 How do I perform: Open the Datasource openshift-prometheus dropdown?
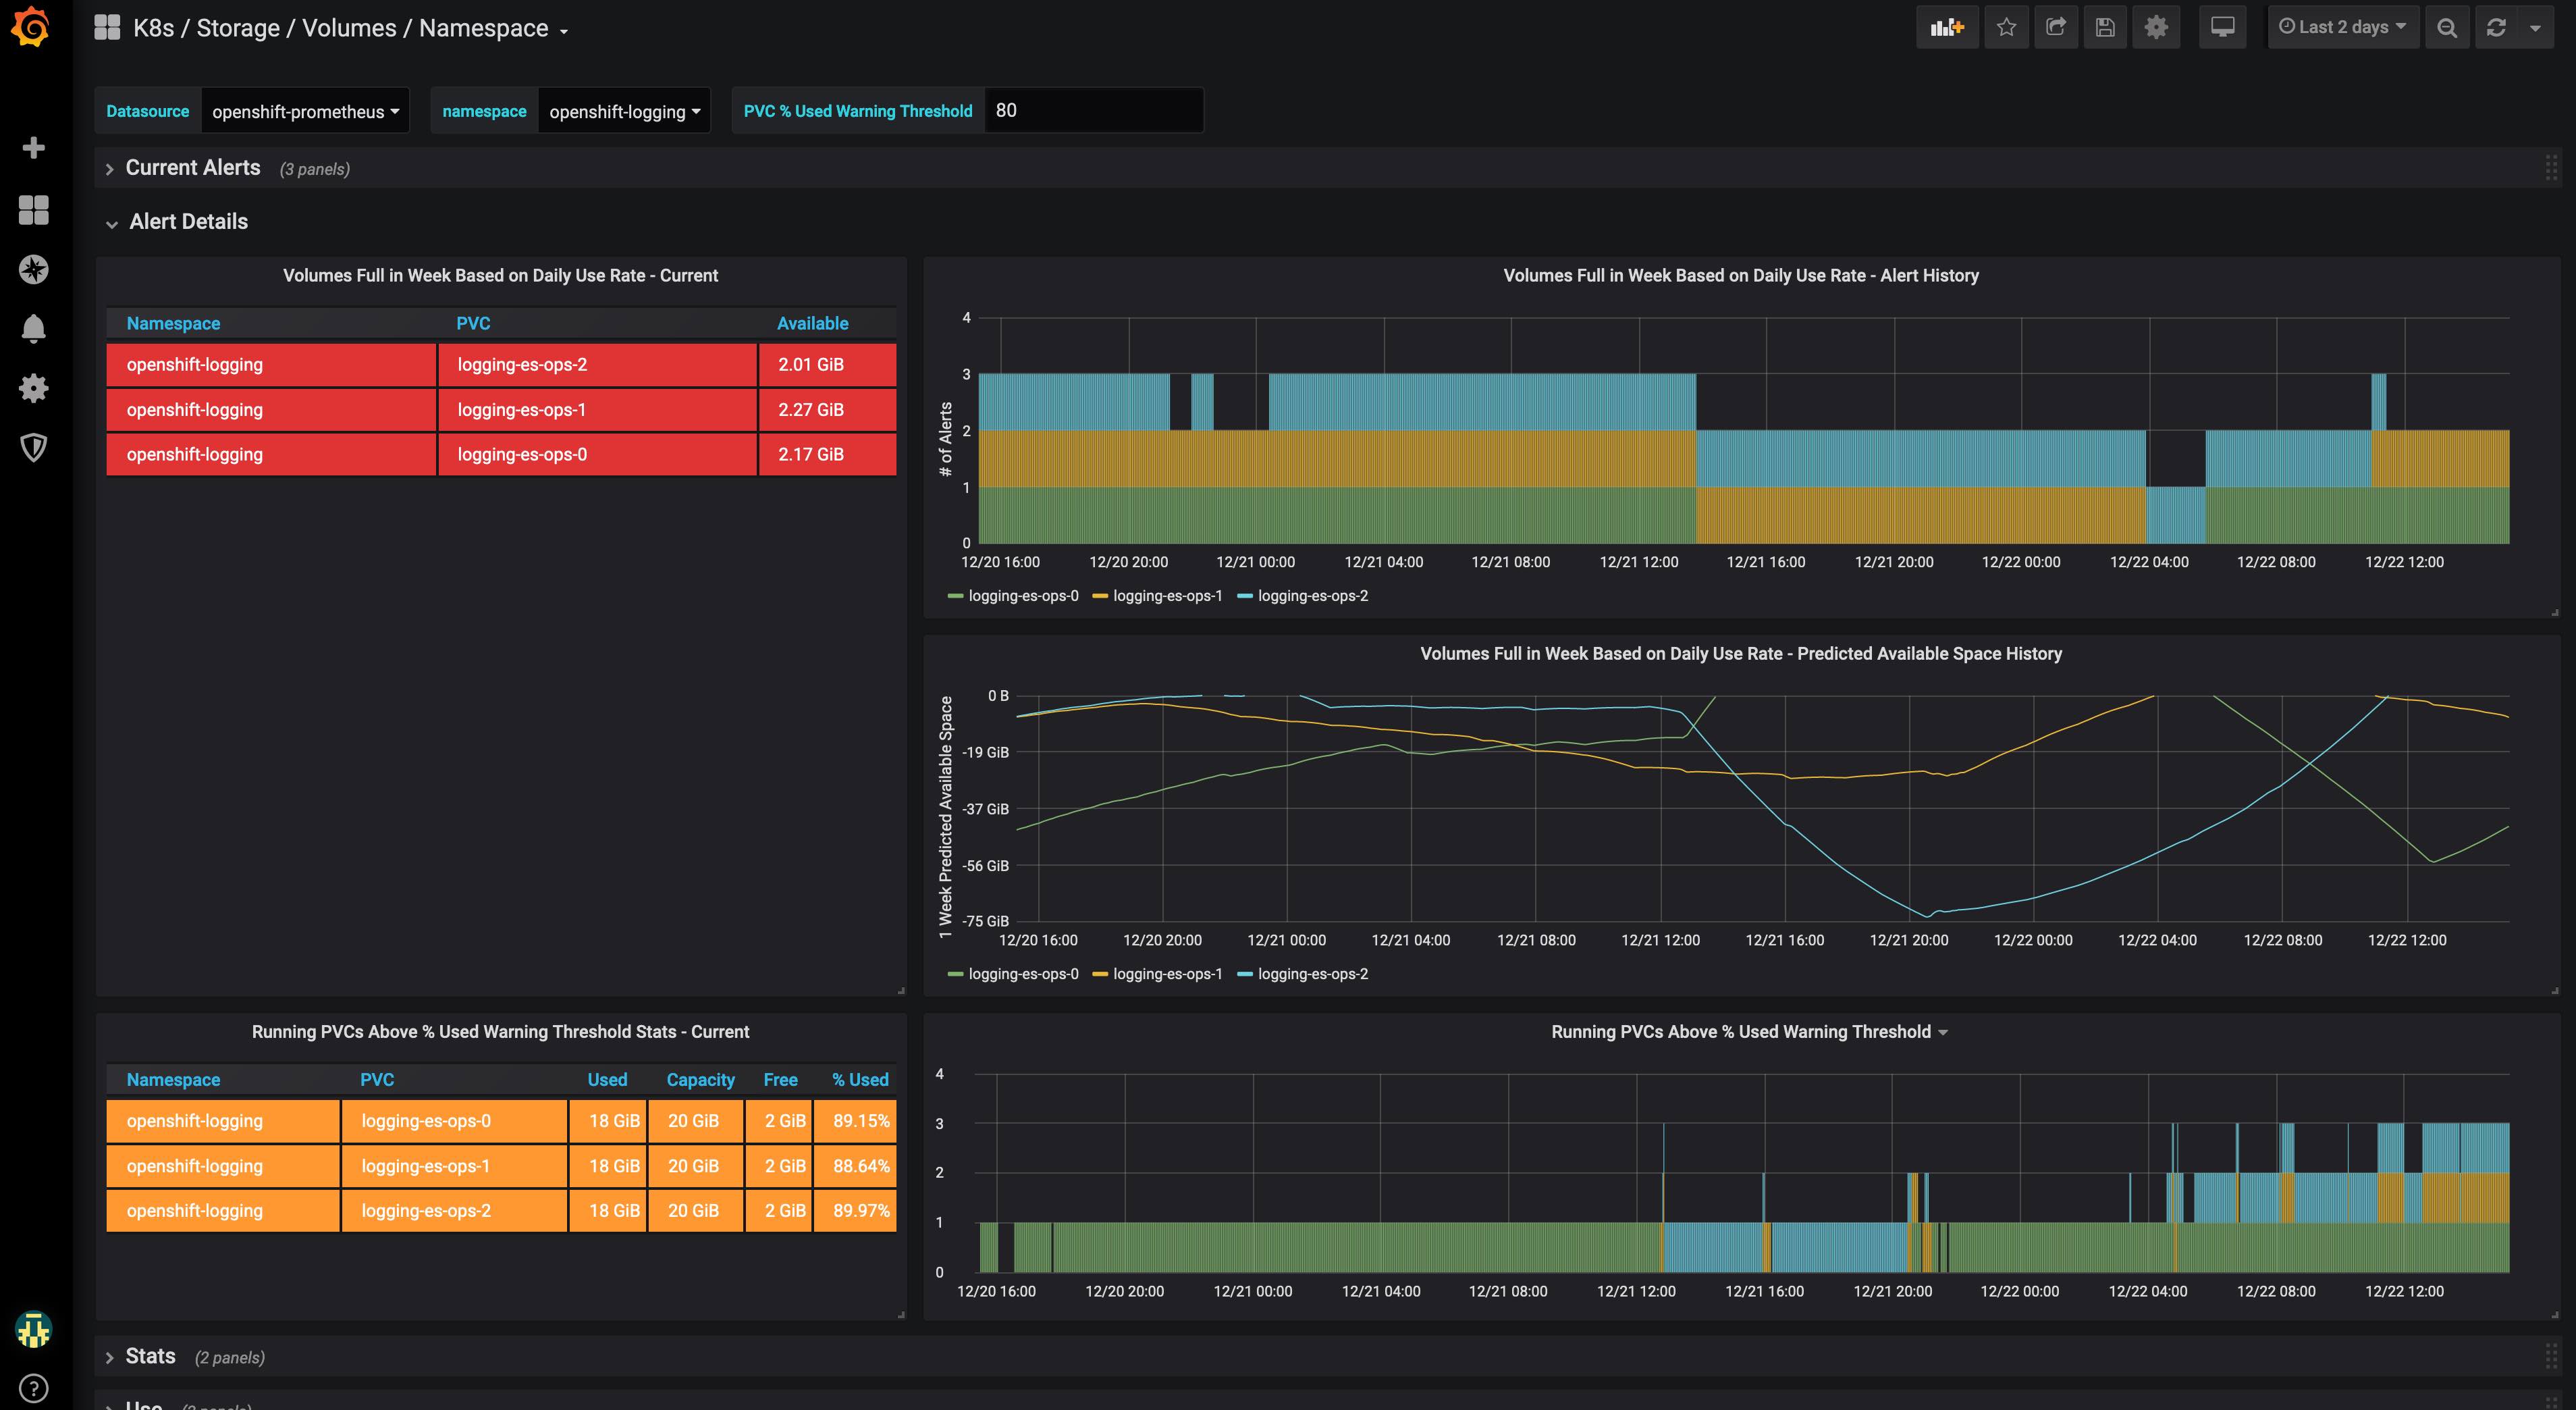305,111
